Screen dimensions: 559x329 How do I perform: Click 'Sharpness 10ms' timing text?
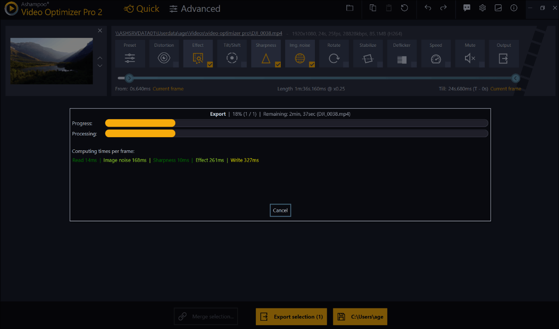click(171, 160)
